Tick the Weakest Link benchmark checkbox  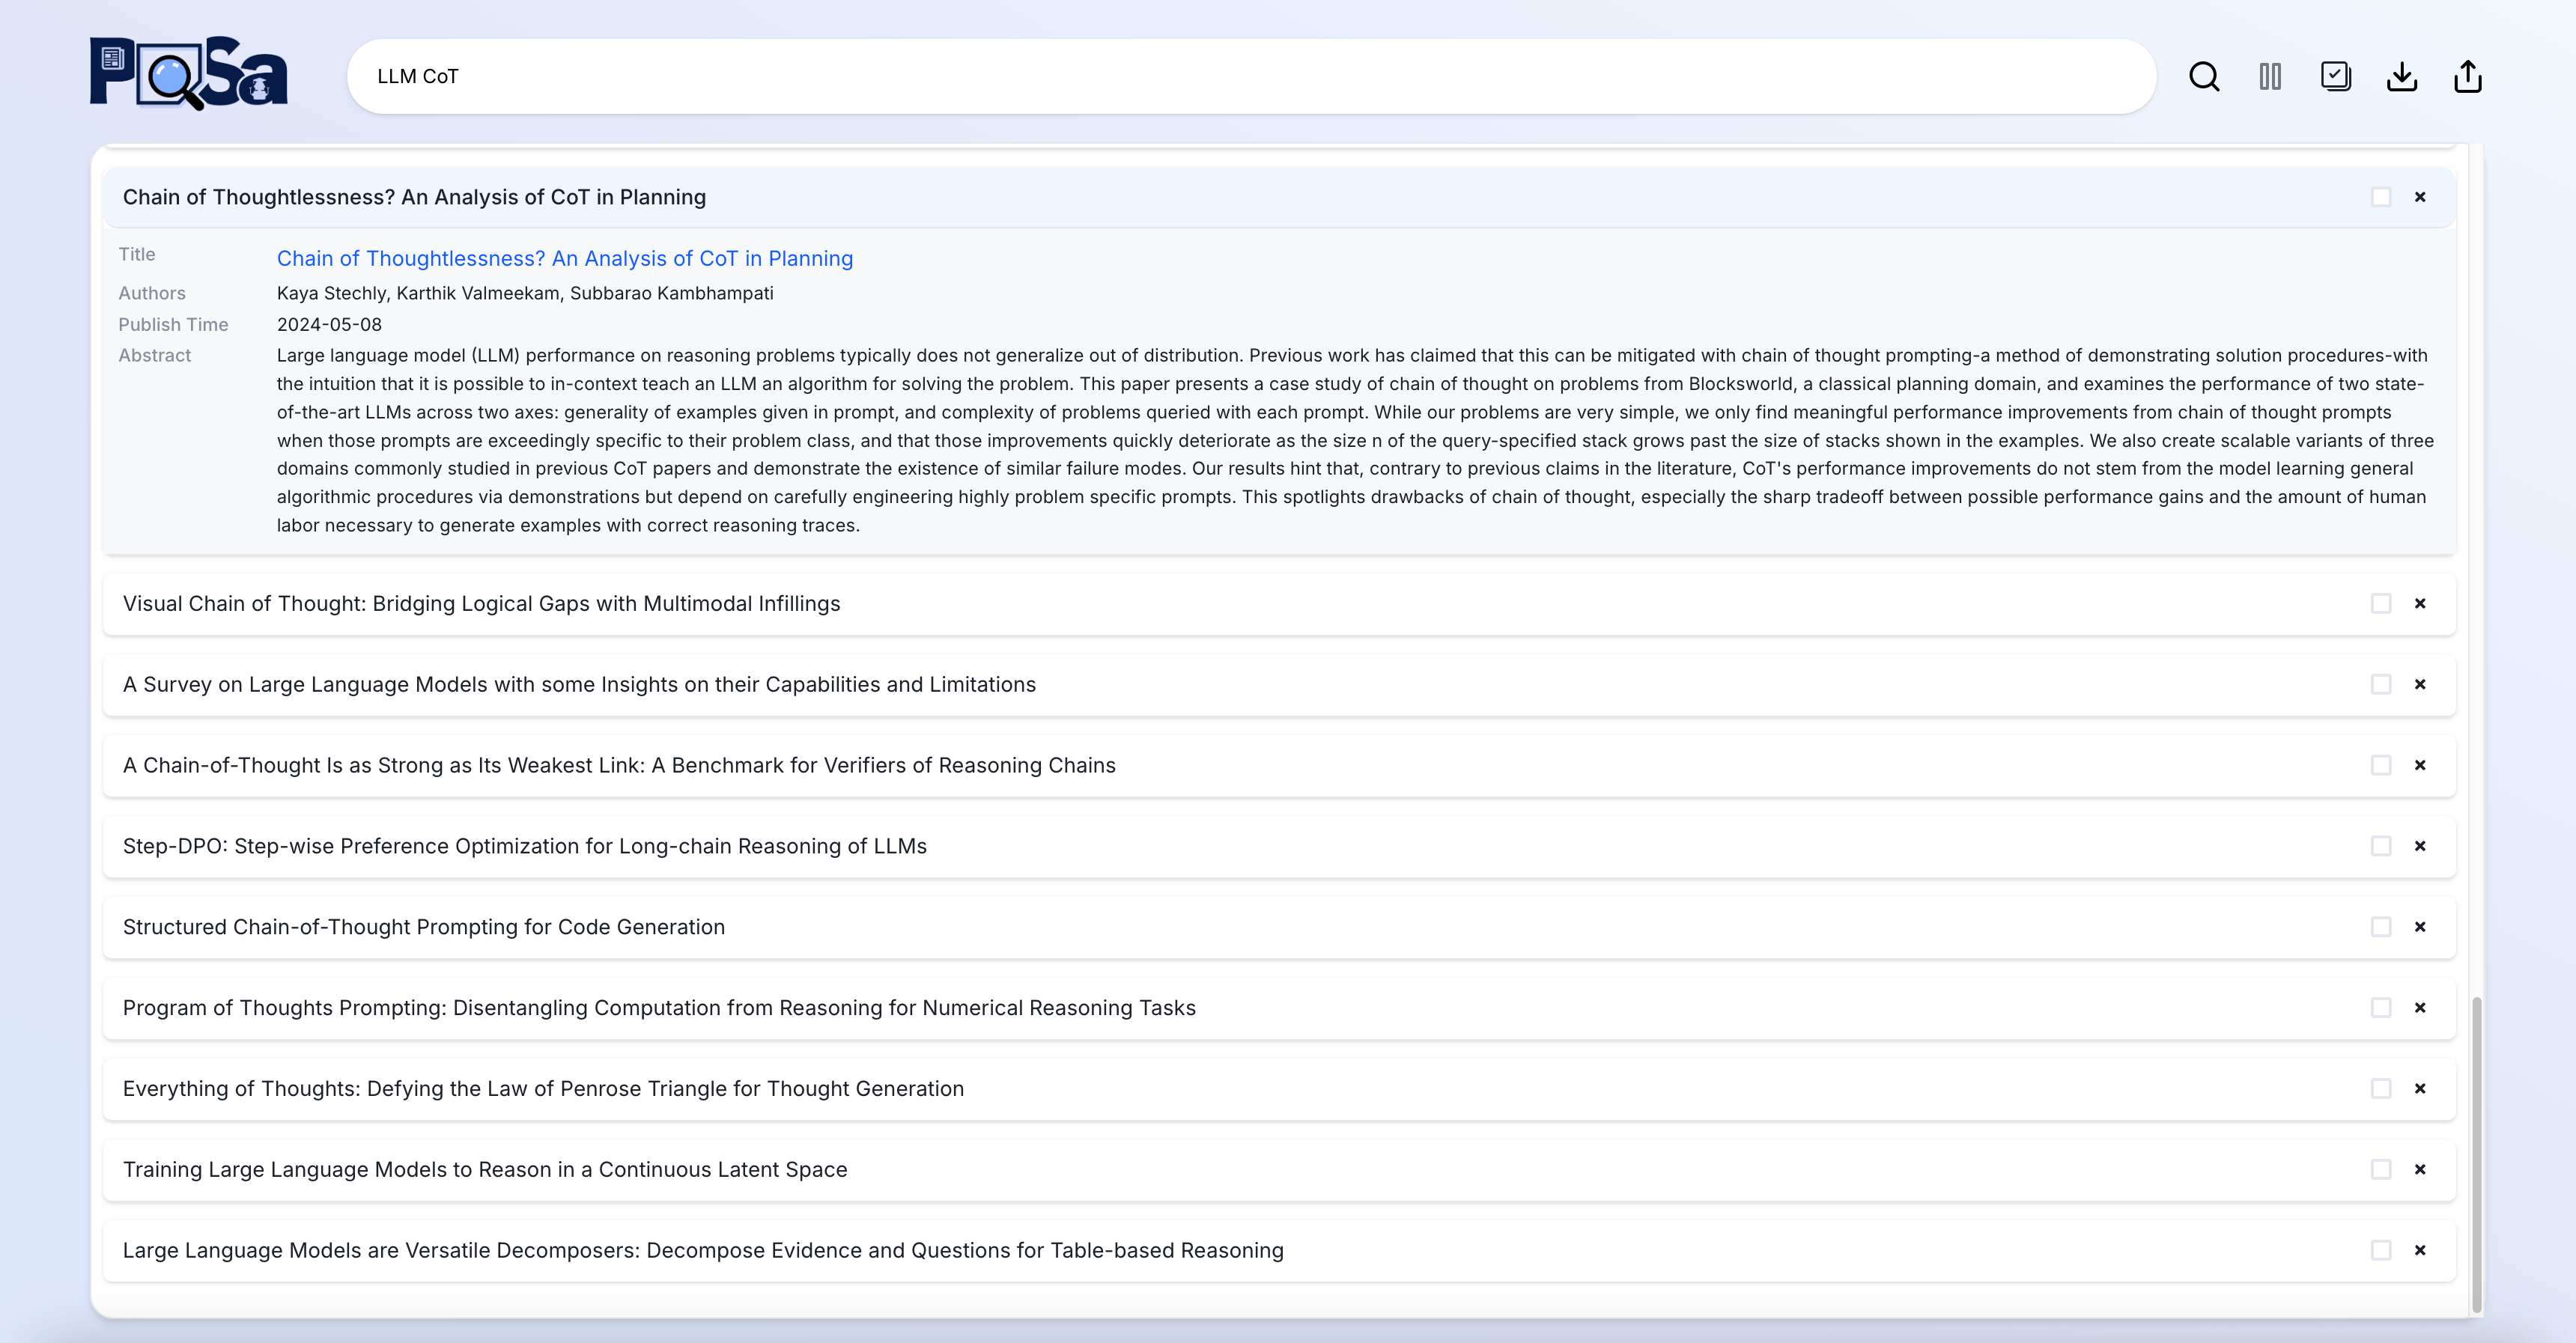(2381, 765)
